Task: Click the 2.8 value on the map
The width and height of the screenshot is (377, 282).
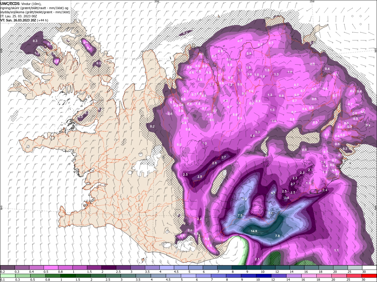Action: 214,163
